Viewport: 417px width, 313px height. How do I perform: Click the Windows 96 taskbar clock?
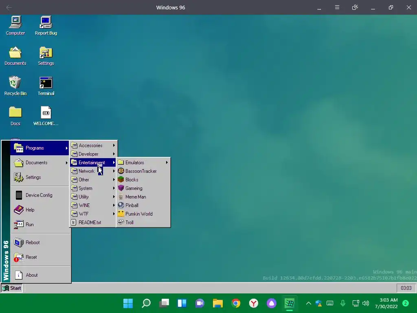(x=406, y=288)
